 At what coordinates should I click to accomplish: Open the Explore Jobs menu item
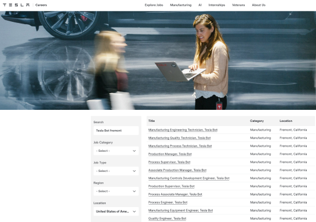154,5
